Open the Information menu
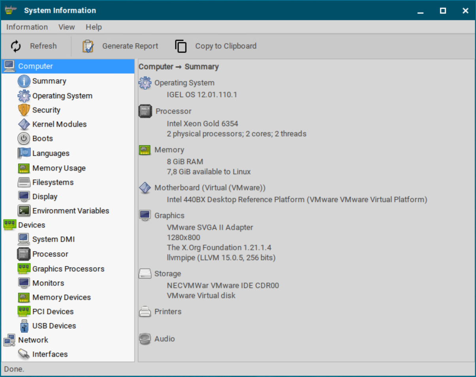 click(x=26, y=27)
